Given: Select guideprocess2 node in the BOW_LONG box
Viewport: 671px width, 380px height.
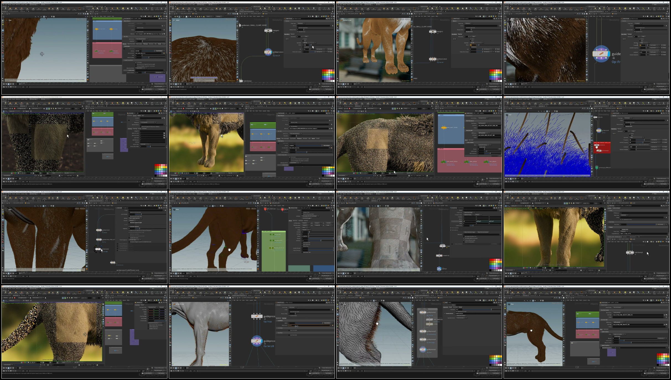Looking at the screenshot, I should [423, 312].
